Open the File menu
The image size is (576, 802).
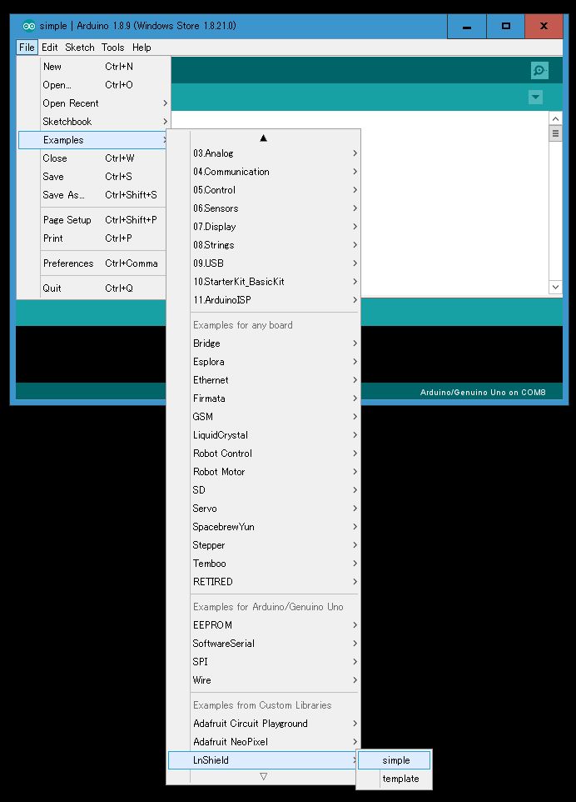point(27,47)
